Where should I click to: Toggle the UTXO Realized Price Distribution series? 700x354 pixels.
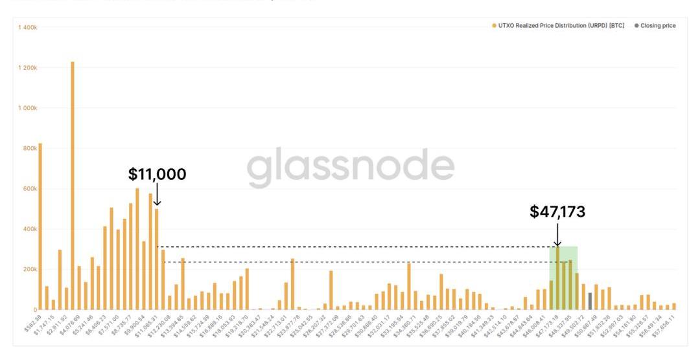click(x=561, y=26)
